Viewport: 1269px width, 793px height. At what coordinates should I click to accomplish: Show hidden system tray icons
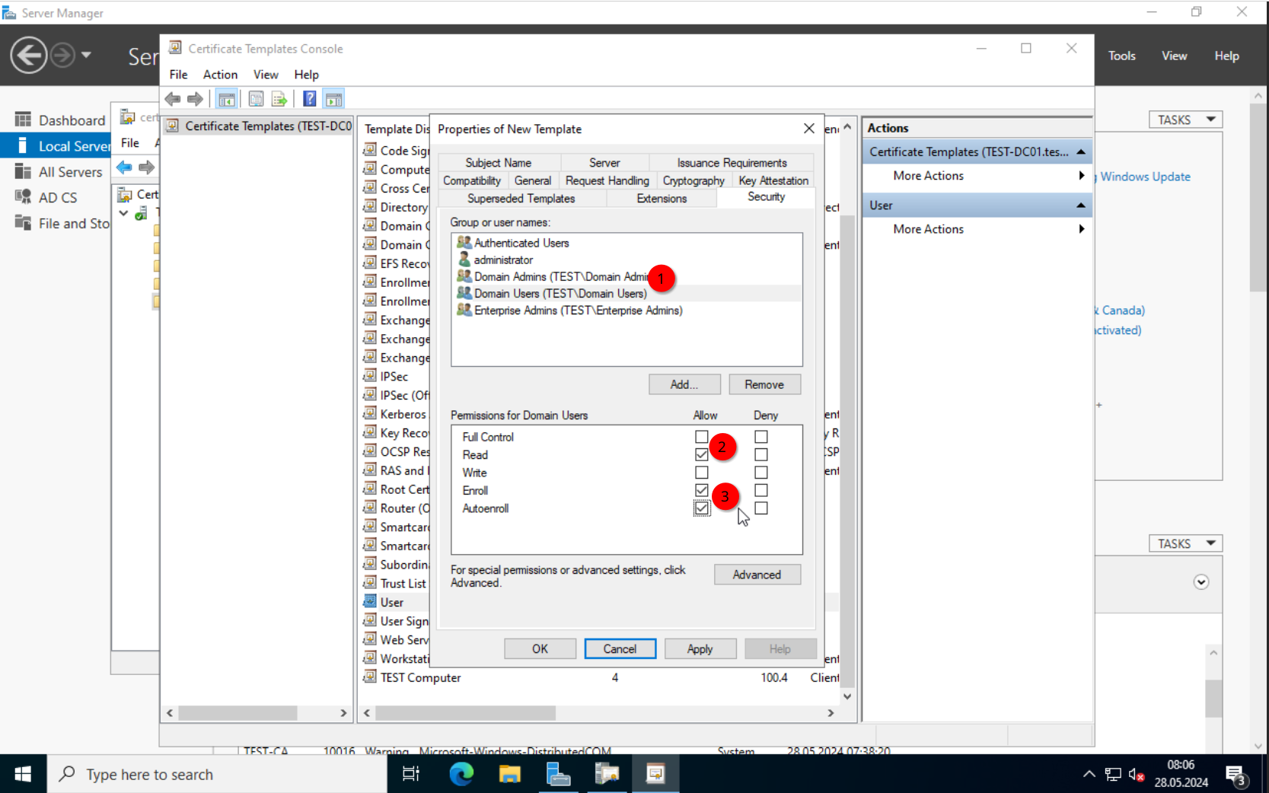pos(1089,775)
